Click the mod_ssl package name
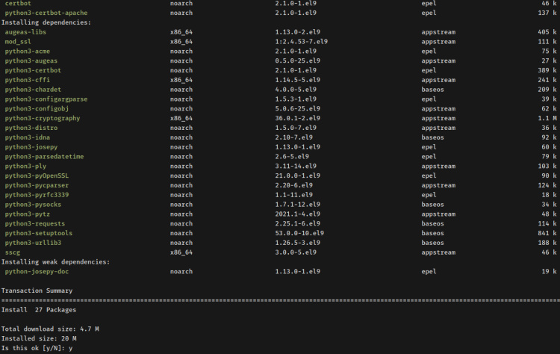Screen dimensions: 560x354 (x=18, y=43)
